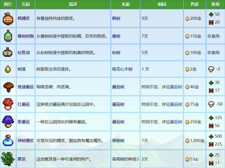Screen dimensions: 225x168
Task: Click 蘑菇树 link in 红蘑菇 time cell
Action: click(x=176, y=104)
